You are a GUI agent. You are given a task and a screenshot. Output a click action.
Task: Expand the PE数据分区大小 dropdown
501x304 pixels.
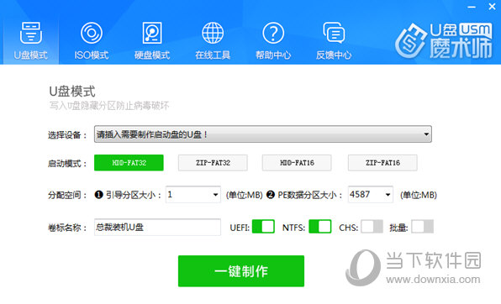[x=371, y=195]
